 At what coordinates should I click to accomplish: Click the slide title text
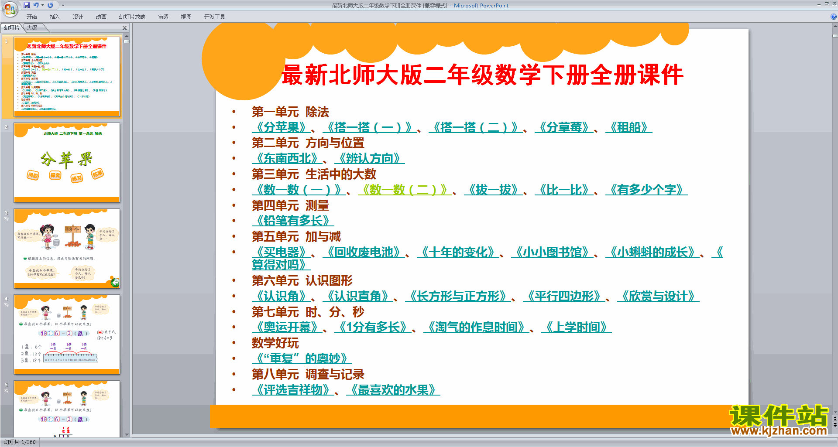pyautogui.click(x=482, y=75)
